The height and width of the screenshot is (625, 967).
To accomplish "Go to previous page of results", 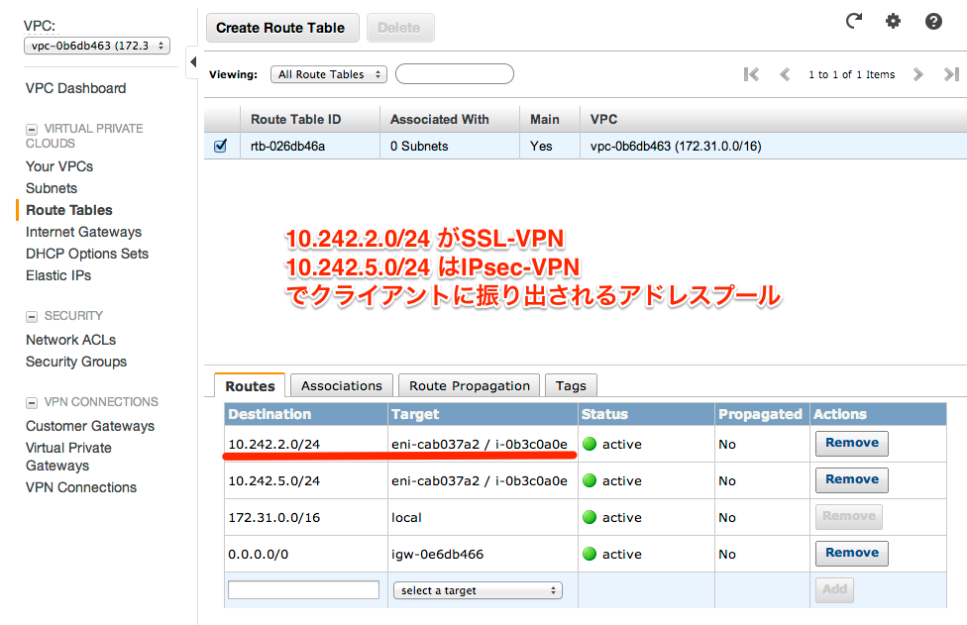I will (x=785, y=74).
